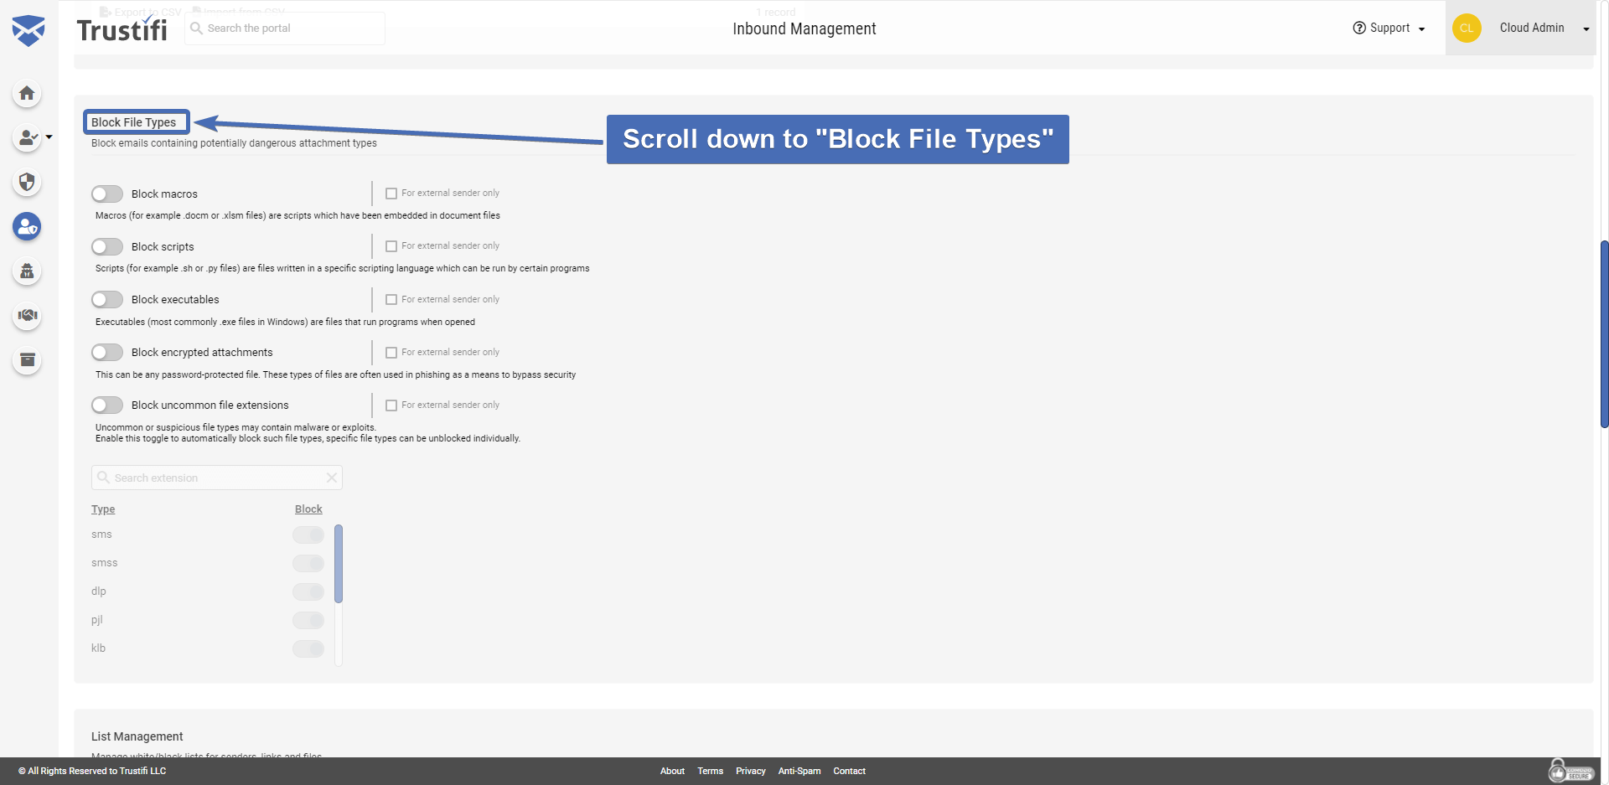Toggle blocking for the 'sms' file extension

tap(308, 535)
